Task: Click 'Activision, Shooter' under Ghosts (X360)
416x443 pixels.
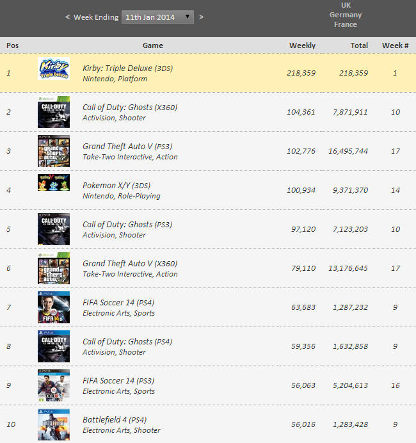Action: (114, 118)
